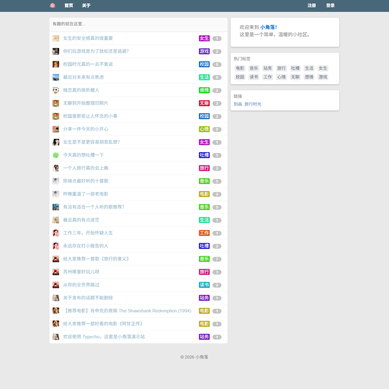Click the 读书 tag badge on 从你的全世界路过
This screenshot has height=389, width=389.
pyautogui.click(x=204, y=285)
